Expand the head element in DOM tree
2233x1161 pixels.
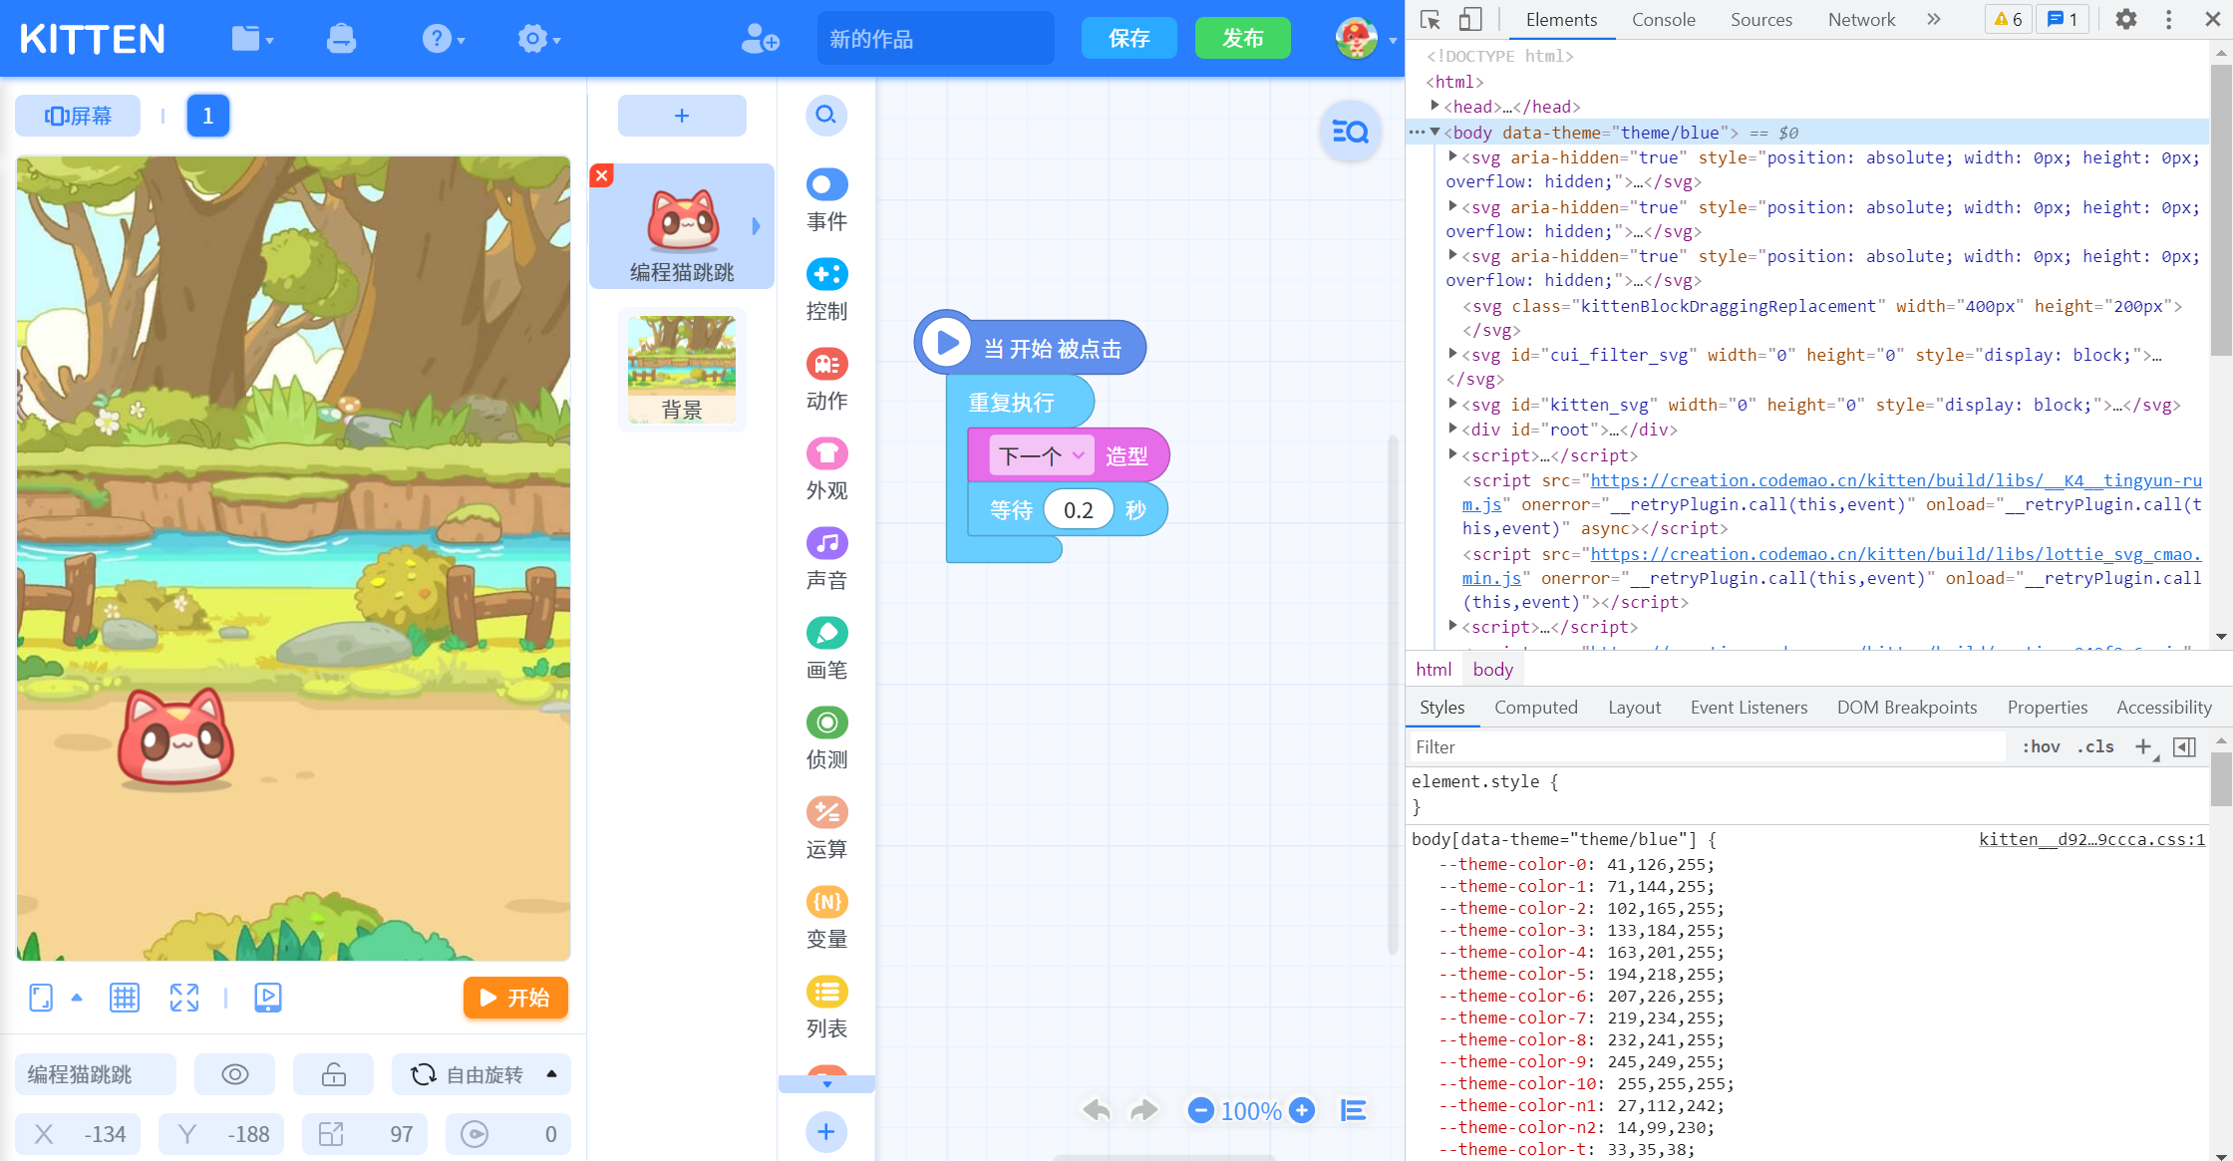point(1435,106)
